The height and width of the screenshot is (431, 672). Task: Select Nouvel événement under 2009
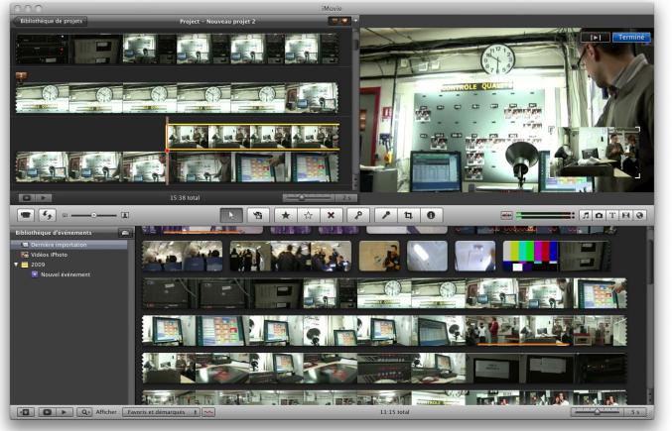68,274
